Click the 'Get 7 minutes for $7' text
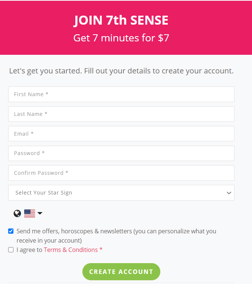 [121, 38]
